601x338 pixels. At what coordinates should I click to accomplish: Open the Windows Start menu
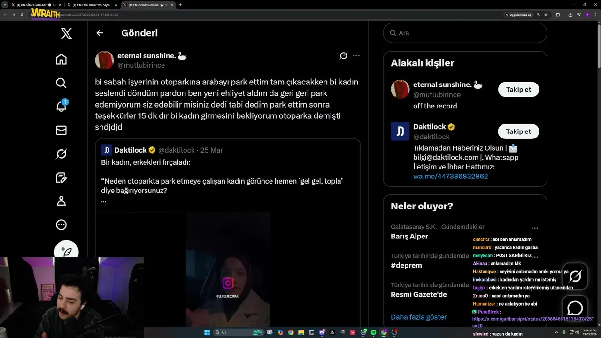pos(207,332)
